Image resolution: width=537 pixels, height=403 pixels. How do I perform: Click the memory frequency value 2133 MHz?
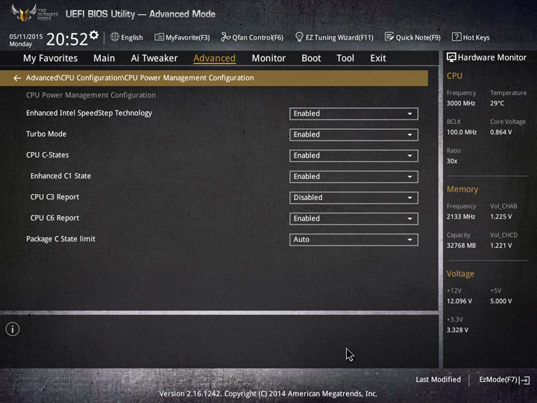click(x=461, y=216)
